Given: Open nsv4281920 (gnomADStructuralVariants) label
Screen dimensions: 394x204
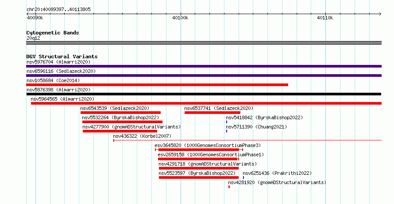Looking at the screenshot, I should (277, 182).
